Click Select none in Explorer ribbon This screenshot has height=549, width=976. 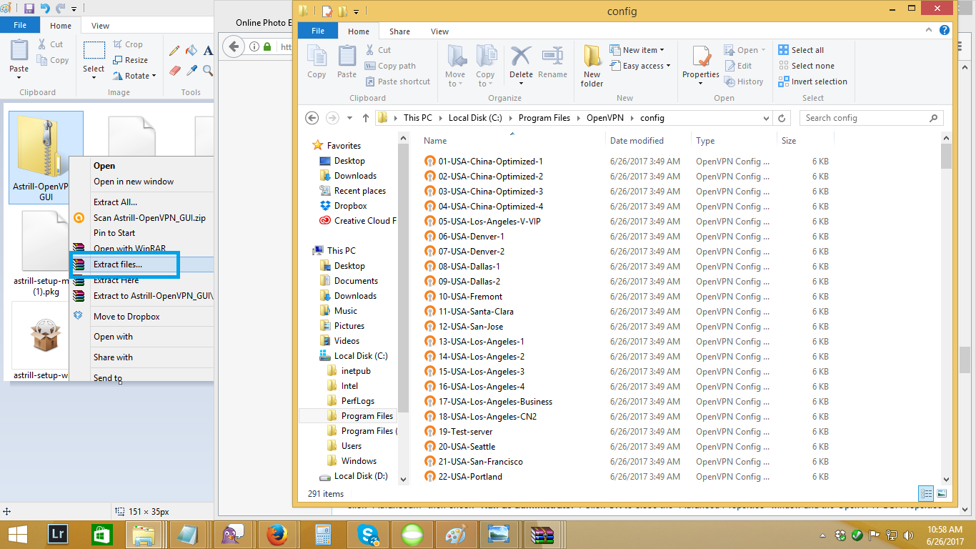(806, 66)
